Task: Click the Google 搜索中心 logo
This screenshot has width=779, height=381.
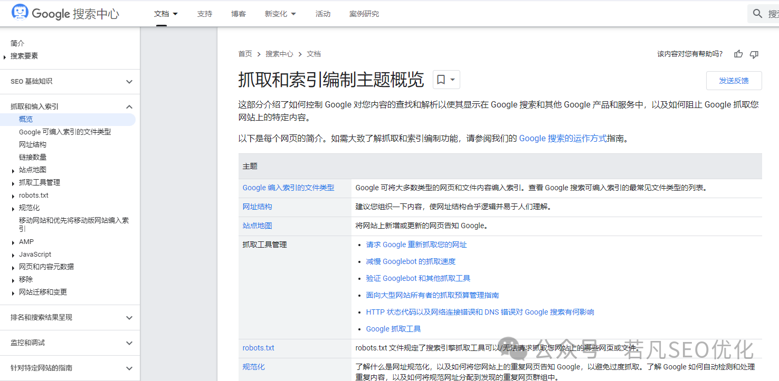Action: coord(65,13)
